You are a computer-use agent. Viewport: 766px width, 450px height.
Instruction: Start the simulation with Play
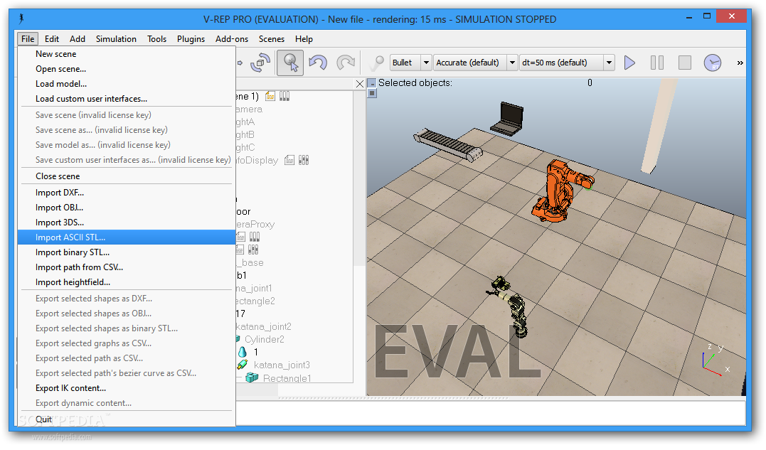click(629, 63)
